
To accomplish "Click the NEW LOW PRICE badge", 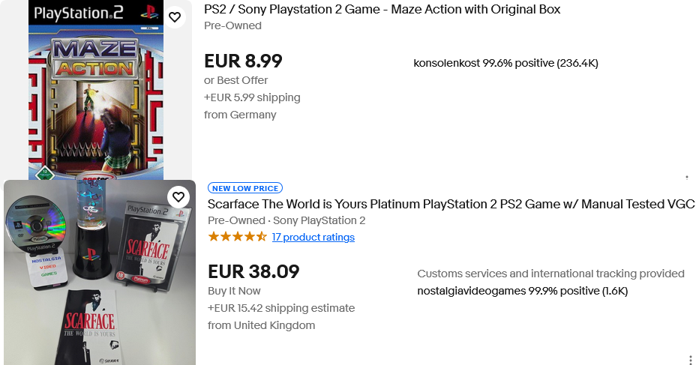I will click(245, 188).
